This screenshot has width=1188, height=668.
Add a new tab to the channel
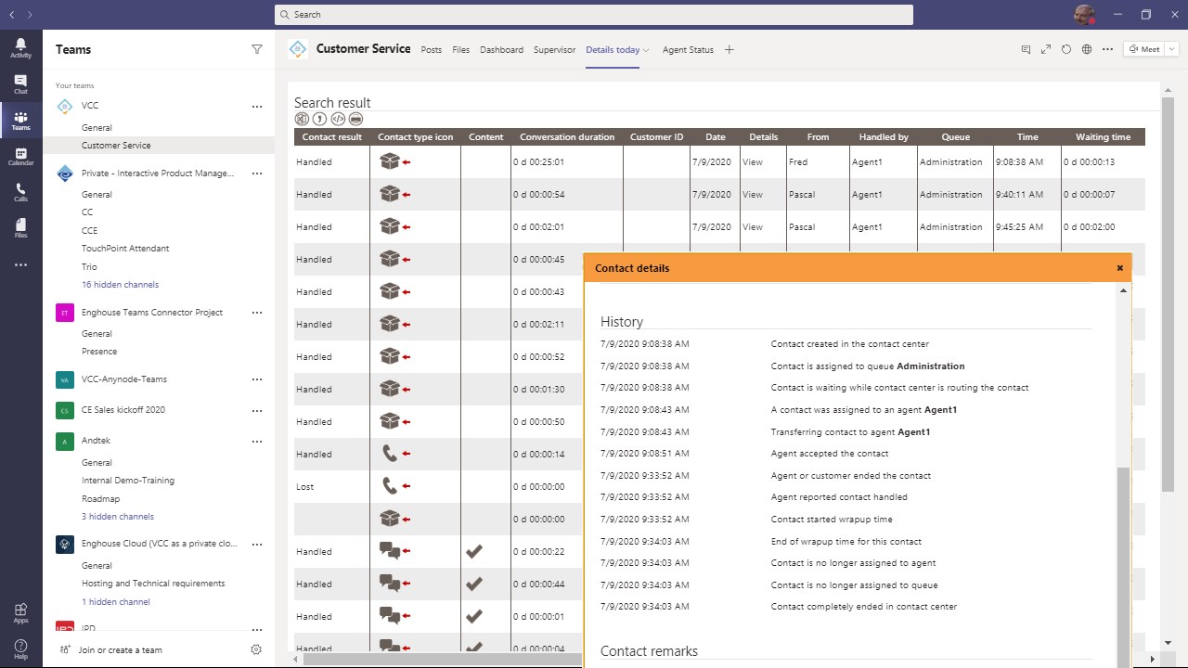point(730,50)
